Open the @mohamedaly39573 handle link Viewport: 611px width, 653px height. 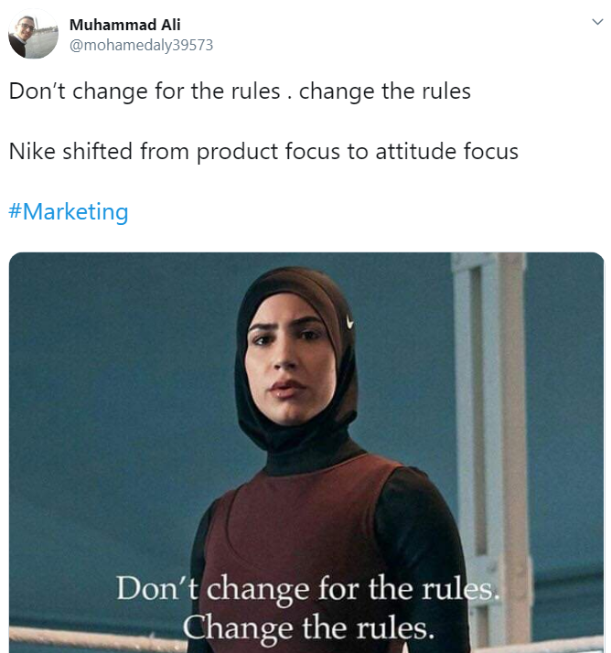(x=141, y=45)
